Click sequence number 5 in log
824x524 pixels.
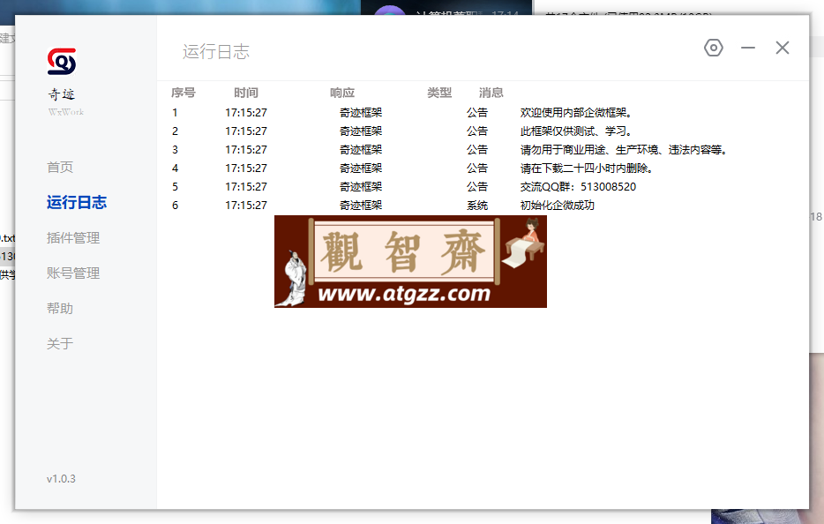175,187
